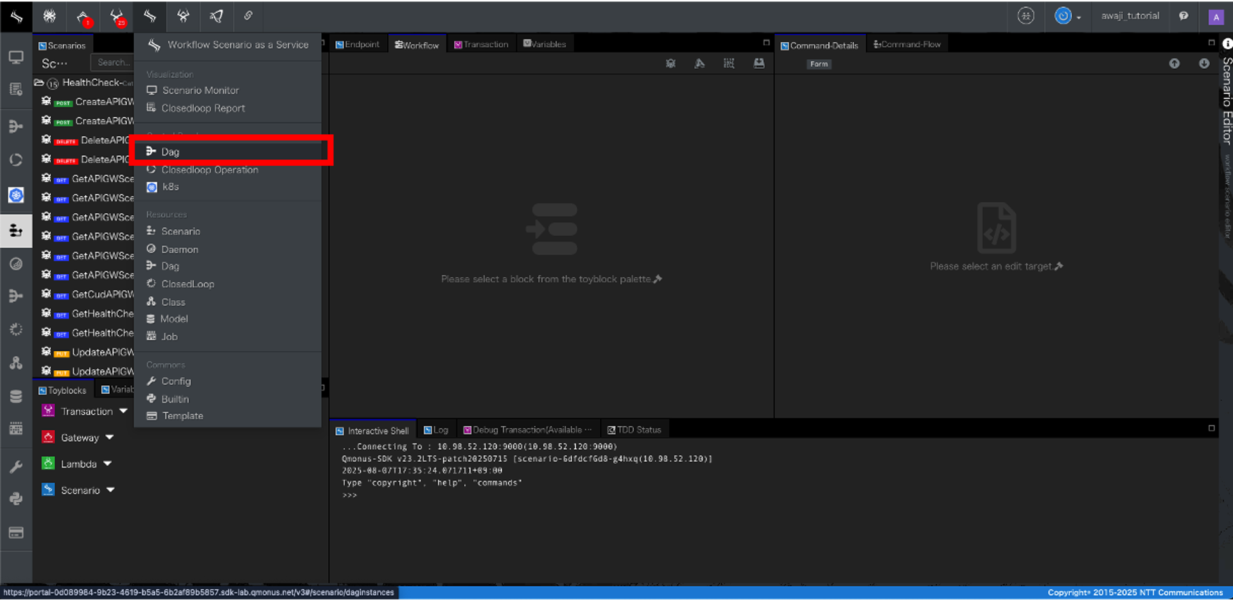Click the Python icon in left sidebar

(16, 498)
